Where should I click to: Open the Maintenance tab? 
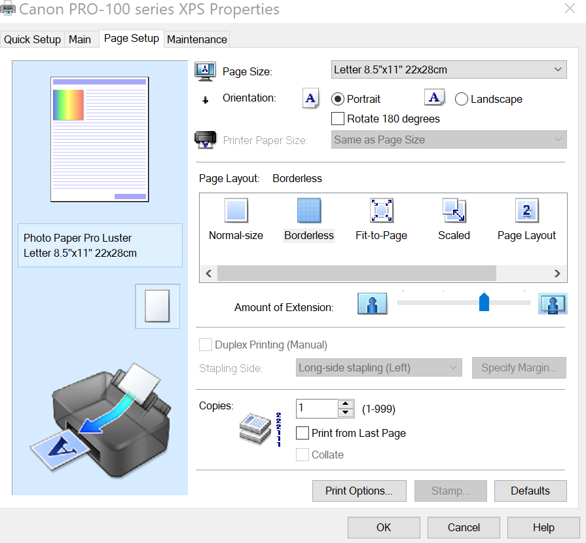point(196,39)
